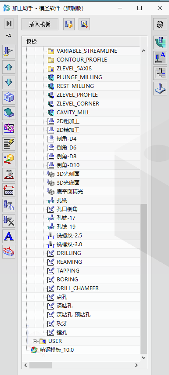Viewport: 169px width, 375px height.
Task: Click the tool with letter A icon at right
Action: pyautogui.click(x=160, y=58)
